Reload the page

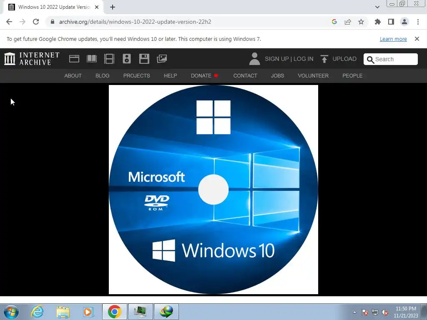36,22
